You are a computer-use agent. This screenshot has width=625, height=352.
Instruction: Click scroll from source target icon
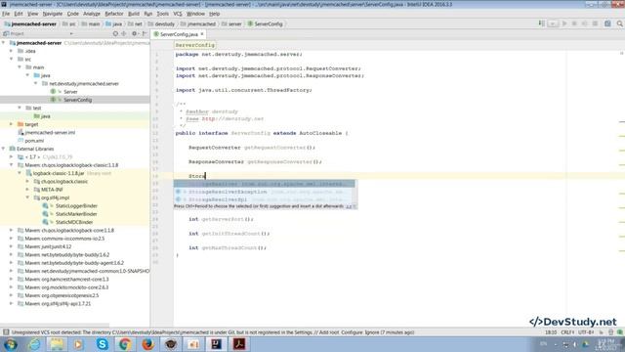coord(115,34)
